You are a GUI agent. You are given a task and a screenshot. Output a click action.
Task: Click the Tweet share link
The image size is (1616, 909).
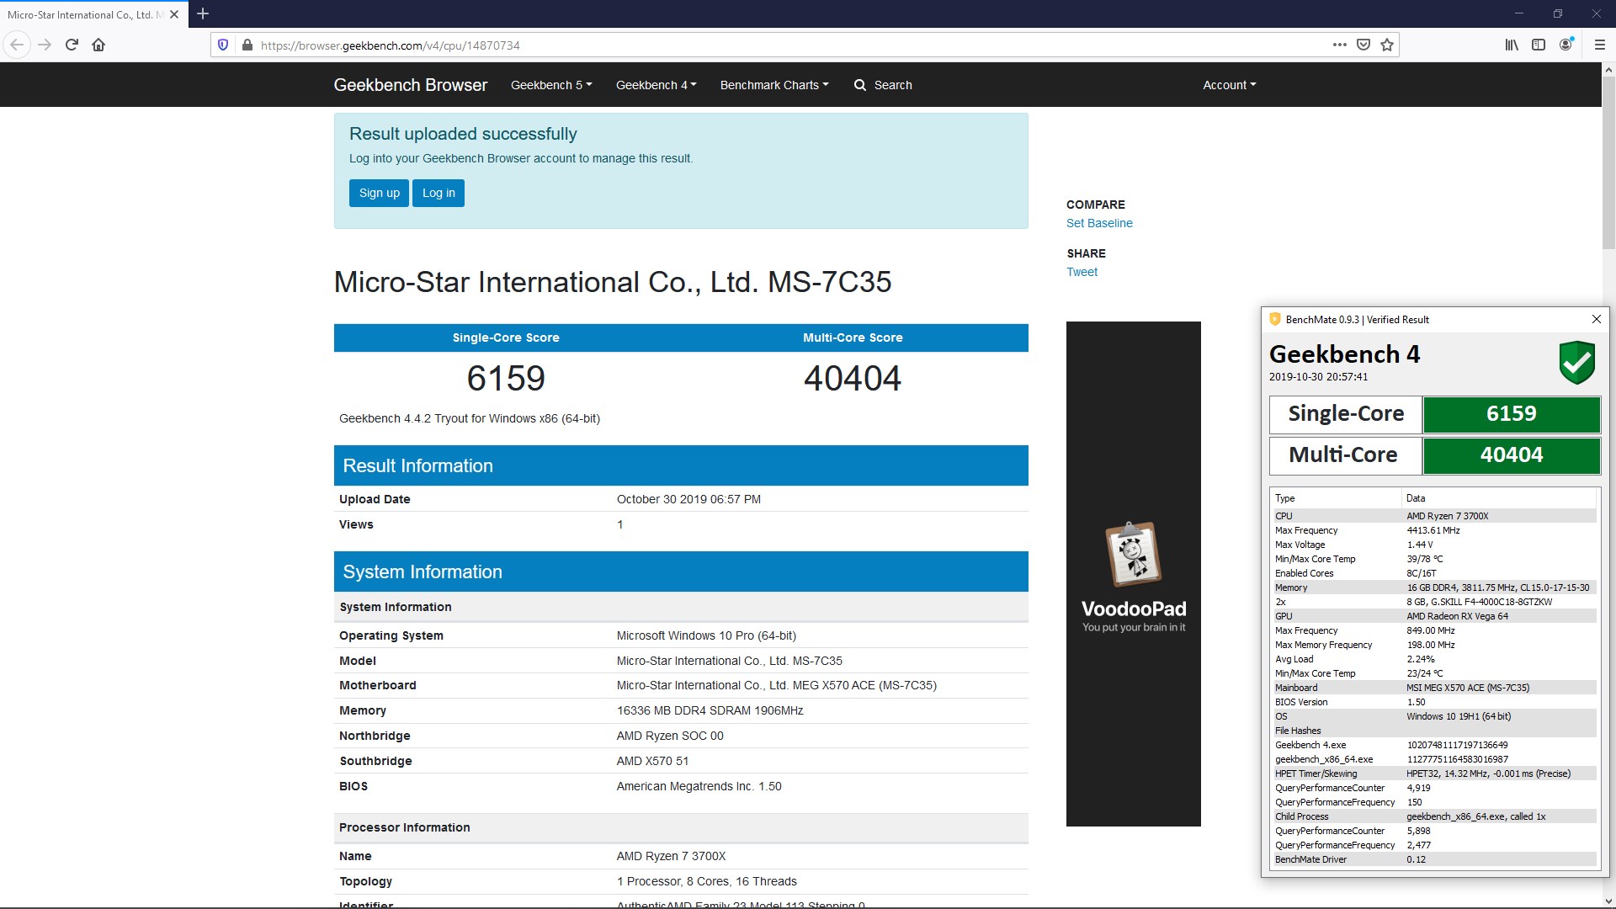tap(1082, 272)
